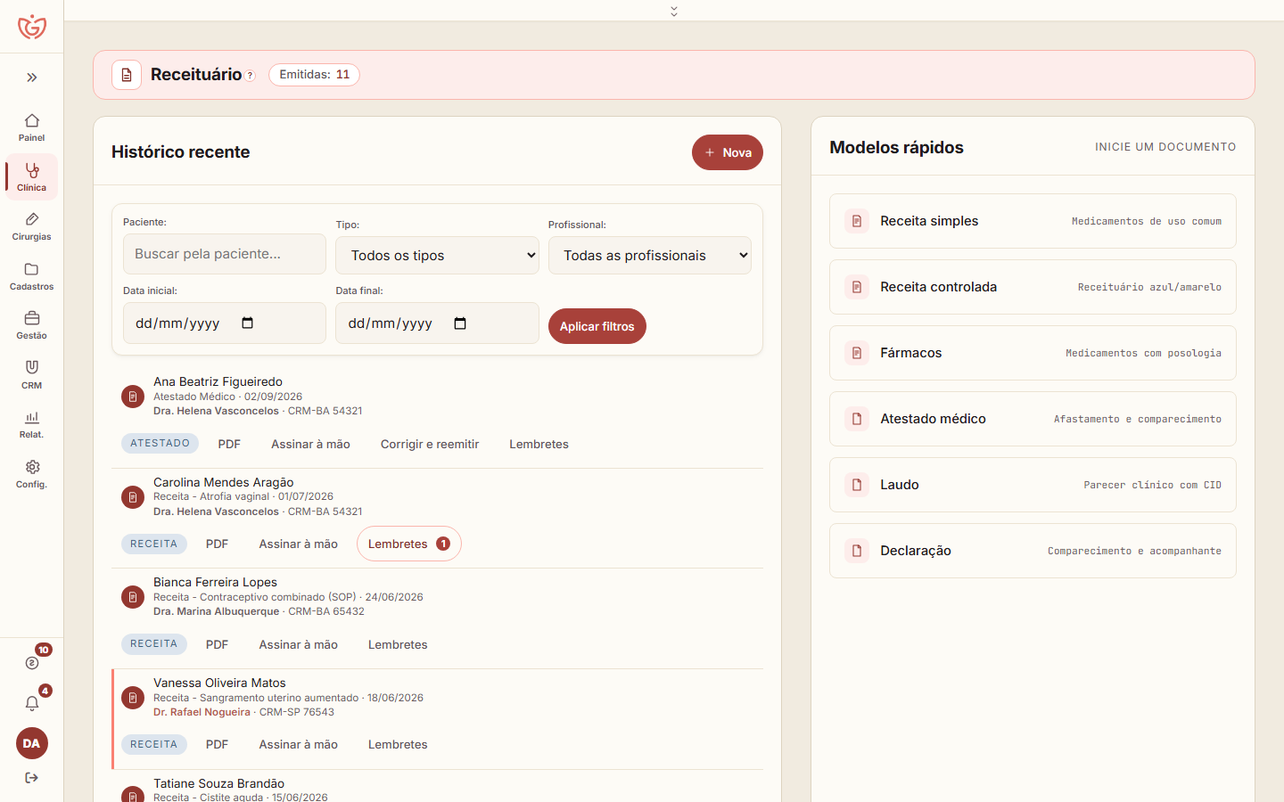Select the Fármacos quick template
Viewport: 1284px width, 802px height.
point(1033,353)
